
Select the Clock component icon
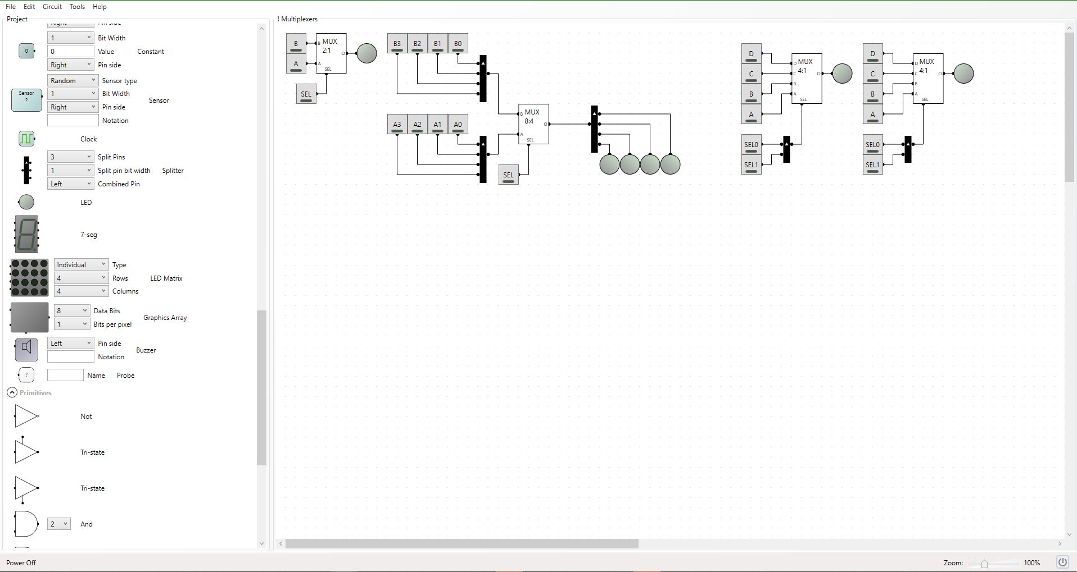26,138
